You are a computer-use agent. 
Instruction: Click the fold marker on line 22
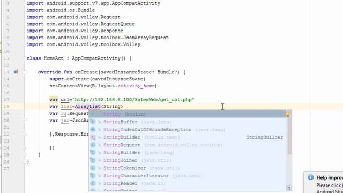(24, 134)
